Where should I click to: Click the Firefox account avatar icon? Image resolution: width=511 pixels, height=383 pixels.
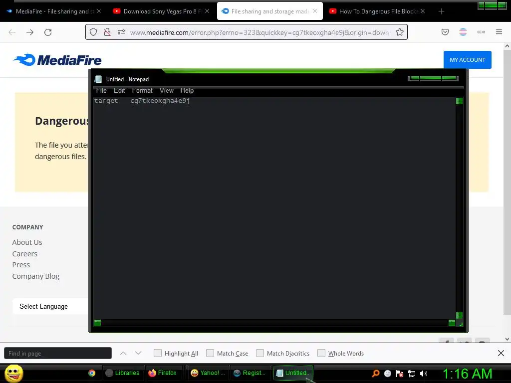click(463, 32)
